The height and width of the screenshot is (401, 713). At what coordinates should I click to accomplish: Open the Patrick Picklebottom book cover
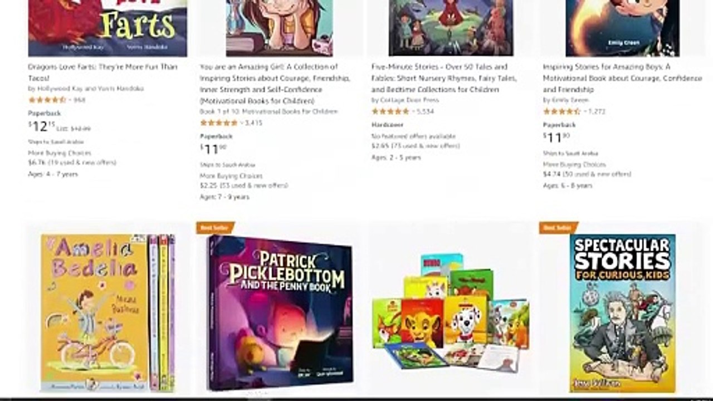click(280, 312)
